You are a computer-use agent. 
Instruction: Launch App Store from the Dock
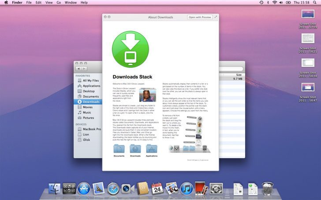[84, 188]
